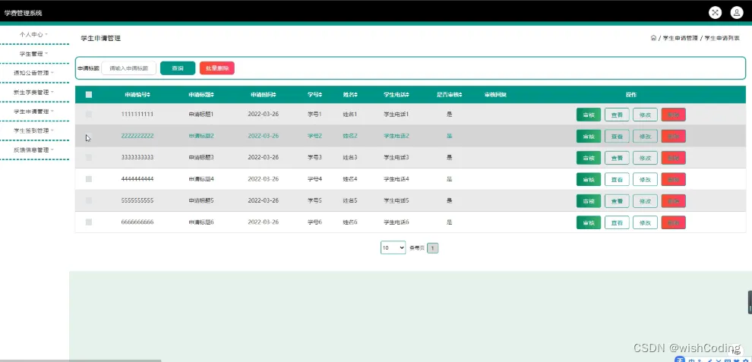752x362 pixels.
Task: Expand 反馈信息管理 sidebar menu
Action: pyautogui.click(x=33, y=150)
